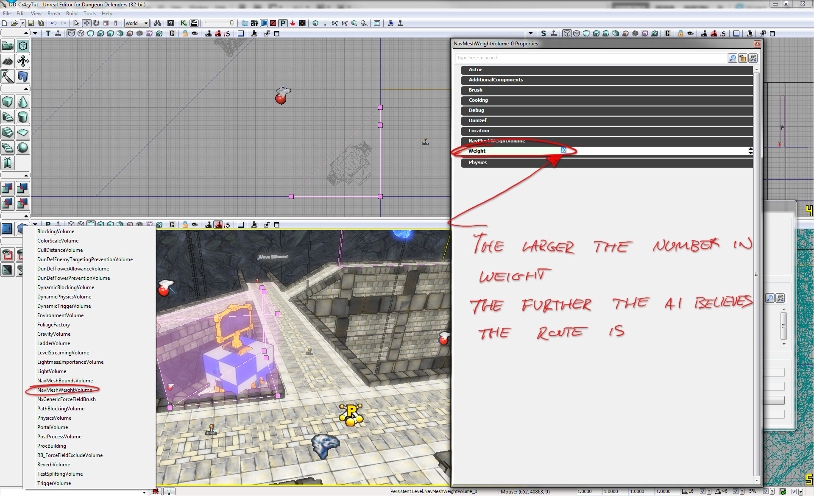The image size is (814, 496).
Task: Click CSG Add in the toolbox
Action: point(8,188)
